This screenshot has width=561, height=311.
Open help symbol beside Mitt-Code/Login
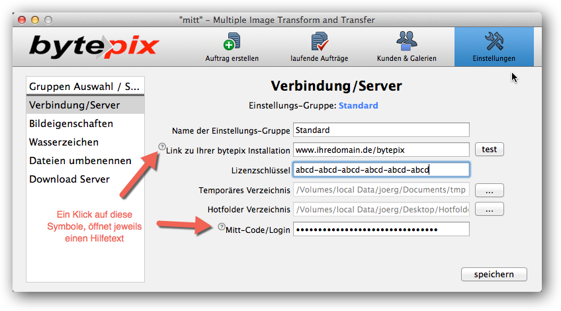point(222,226)
